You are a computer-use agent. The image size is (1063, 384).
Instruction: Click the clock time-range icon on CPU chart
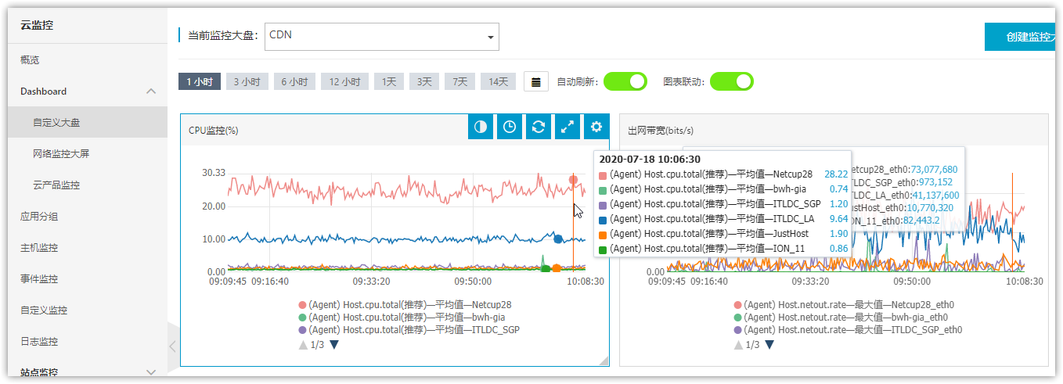click(510, 127)
